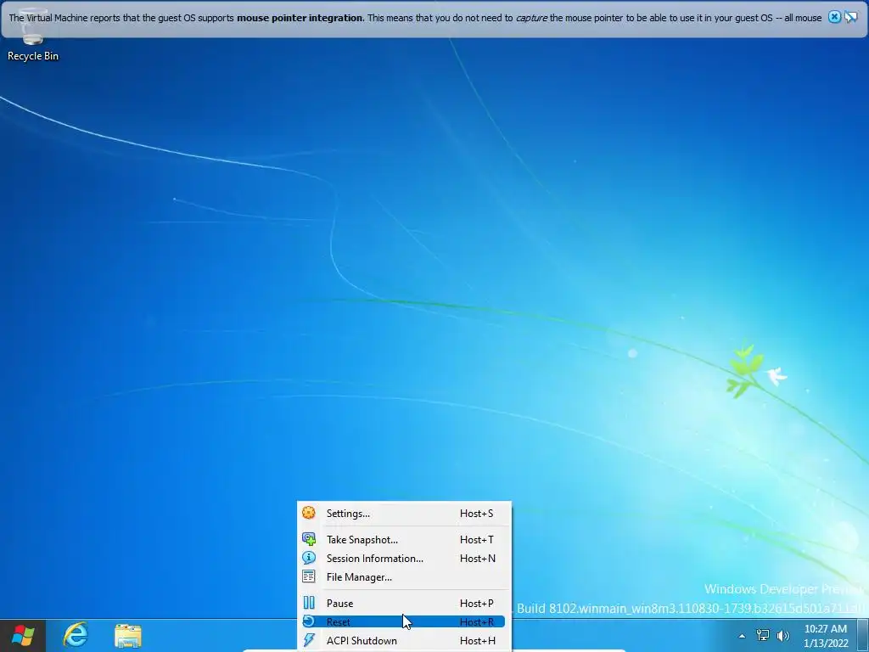Open Settings from the context menu
The image size is (869, 652).
coord(404,514)
